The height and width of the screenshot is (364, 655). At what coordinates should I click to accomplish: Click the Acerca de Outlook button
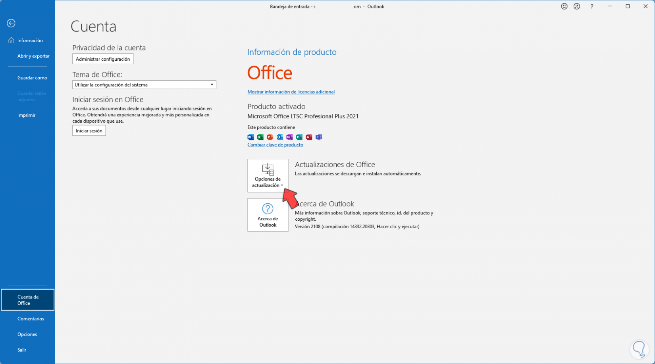(268, 215)
